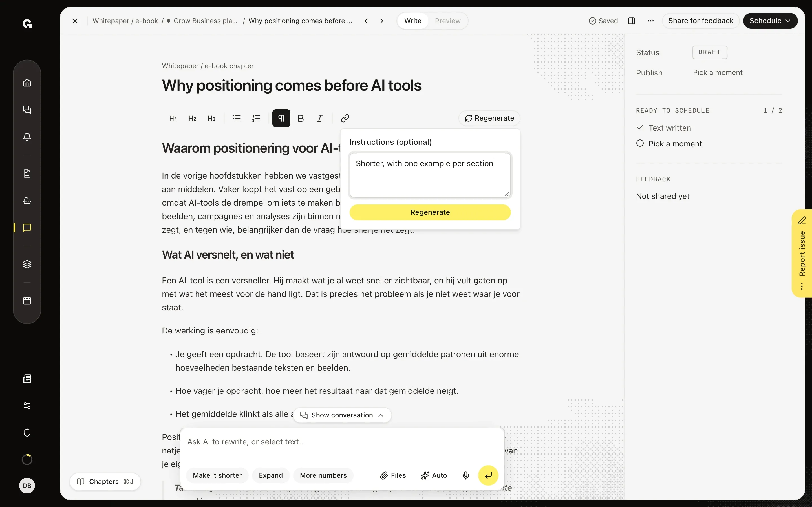Open the Schedule dropdown
This screenshot has height=507, width=812.
770,21
